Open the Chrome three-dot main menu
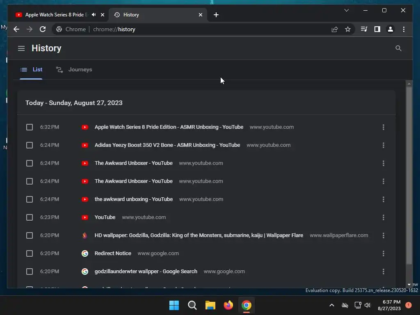This screenshot has height=315, width=420. coord(404,29)
